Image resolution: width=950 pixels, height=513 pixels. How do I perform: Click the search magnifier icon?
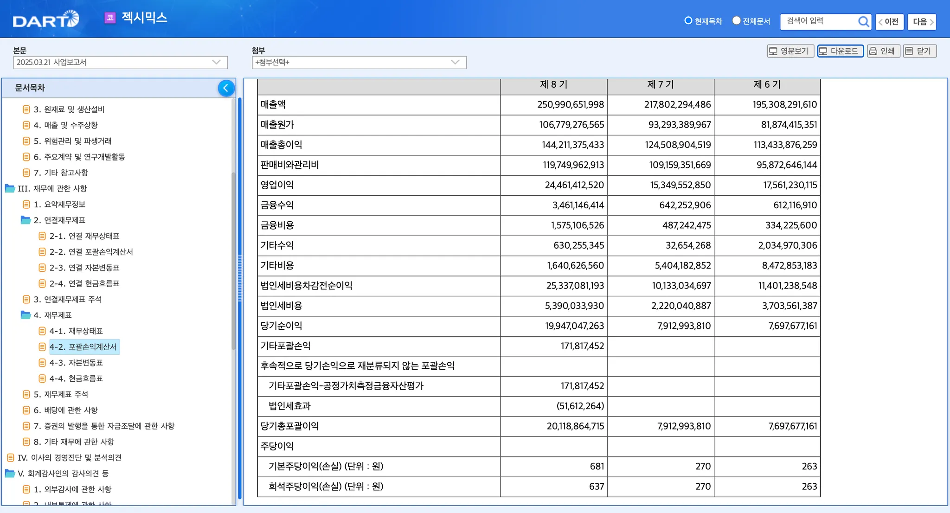tap(863, 21)
